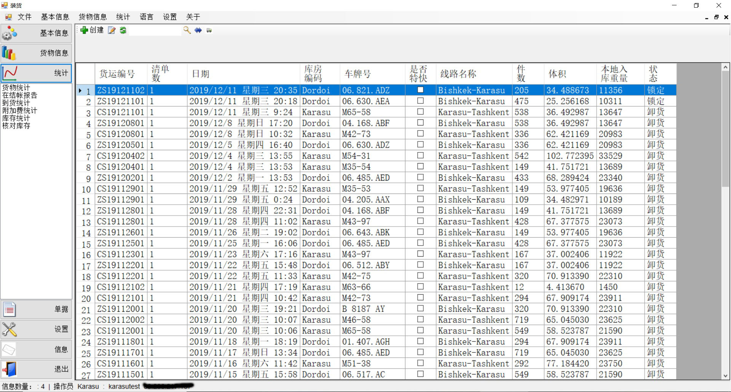Open the 语言 language menu
The width and height of the screenshot is (731, 392).
[x=146, y=17]
